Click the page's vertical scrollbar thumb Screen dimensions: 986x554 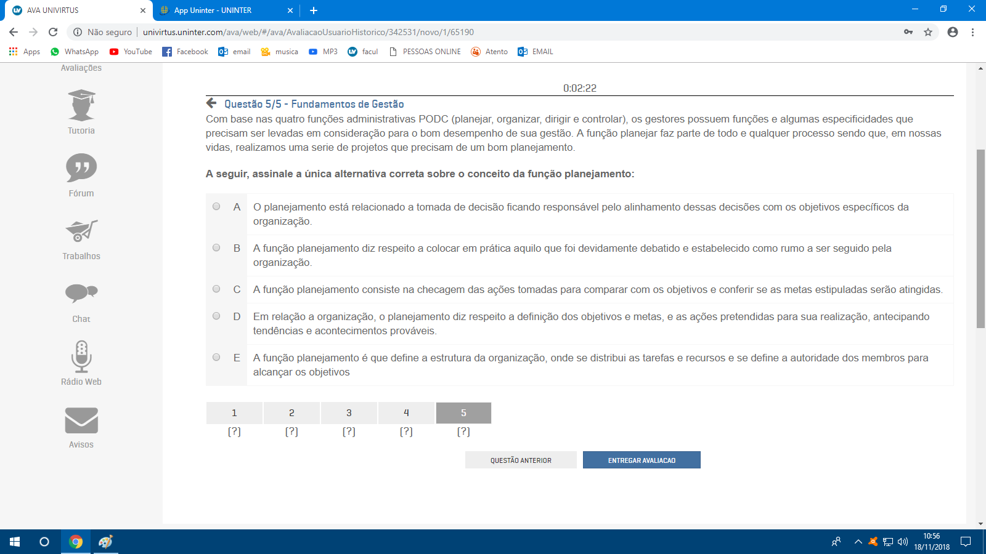click(x=980, y=239)
